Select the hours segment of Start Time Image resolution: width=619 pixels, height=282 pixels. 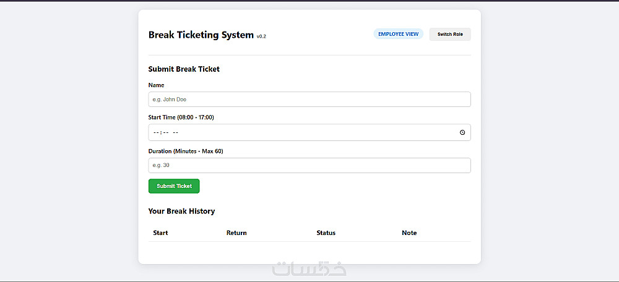pyautogui.click(x=156, y=132)
